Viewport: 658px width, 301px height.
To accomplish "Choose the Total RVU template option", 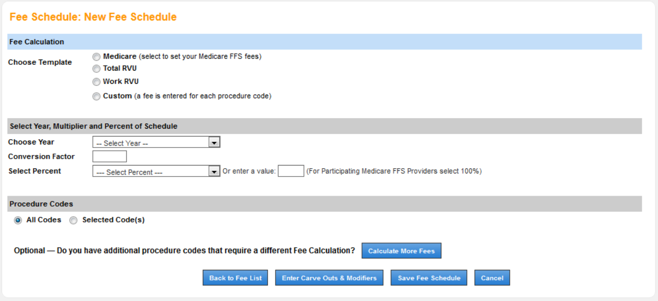I will point(96,69).
